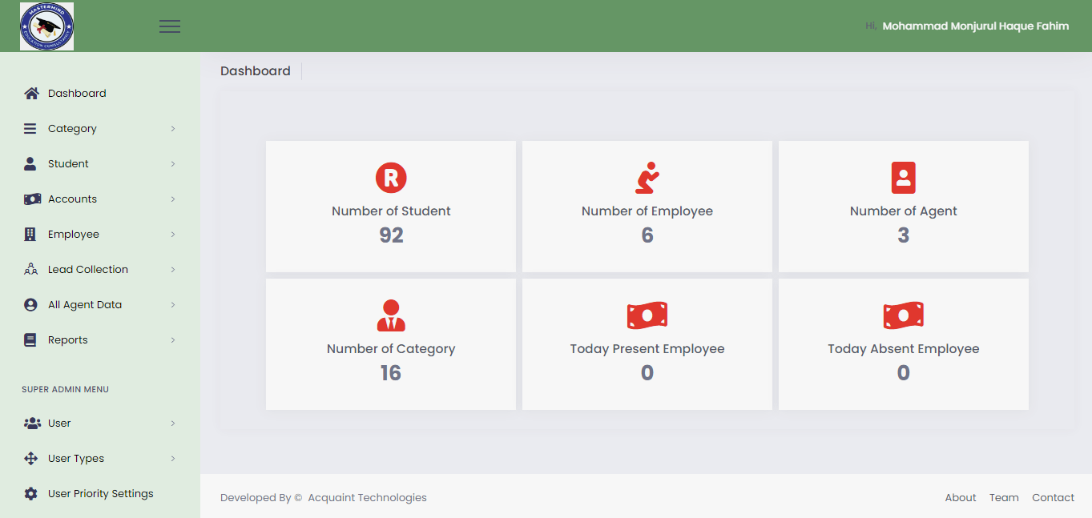Select the Student person icon
Image resolution: width=1092 pixels, height=518 pixels.
(x=30, y=163)
